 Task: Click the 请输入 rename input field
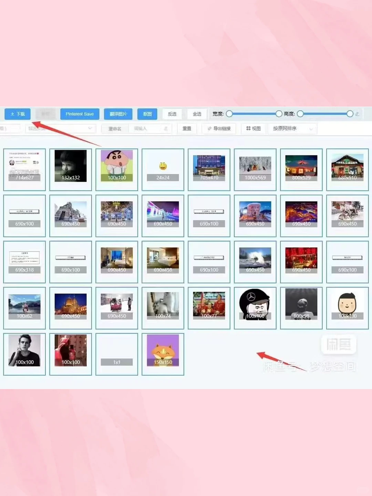coord(150,128)
